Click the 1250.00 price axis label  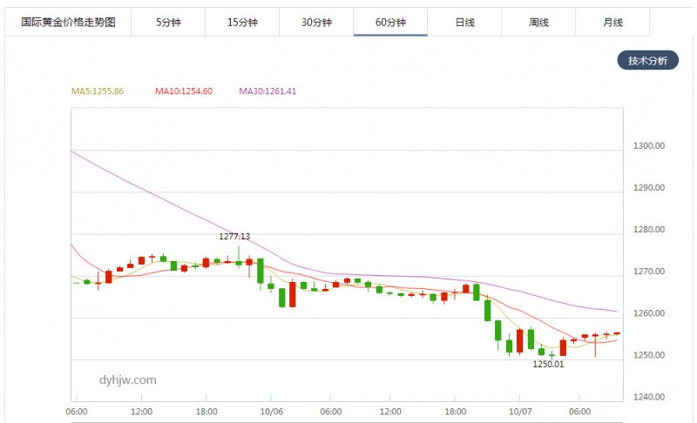coord(649,355)
